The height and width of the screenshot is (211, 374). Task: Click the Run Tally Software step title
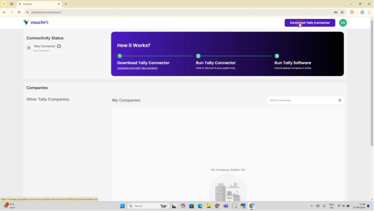293,63
